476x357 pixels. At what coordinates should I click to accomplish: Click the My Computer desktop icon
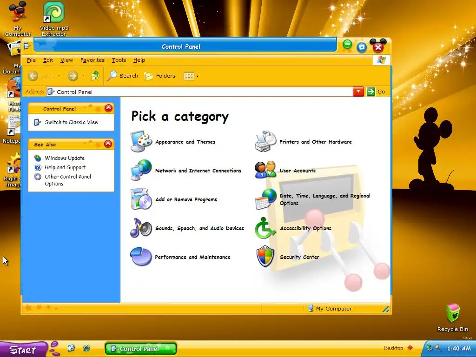tap(18, 12)
